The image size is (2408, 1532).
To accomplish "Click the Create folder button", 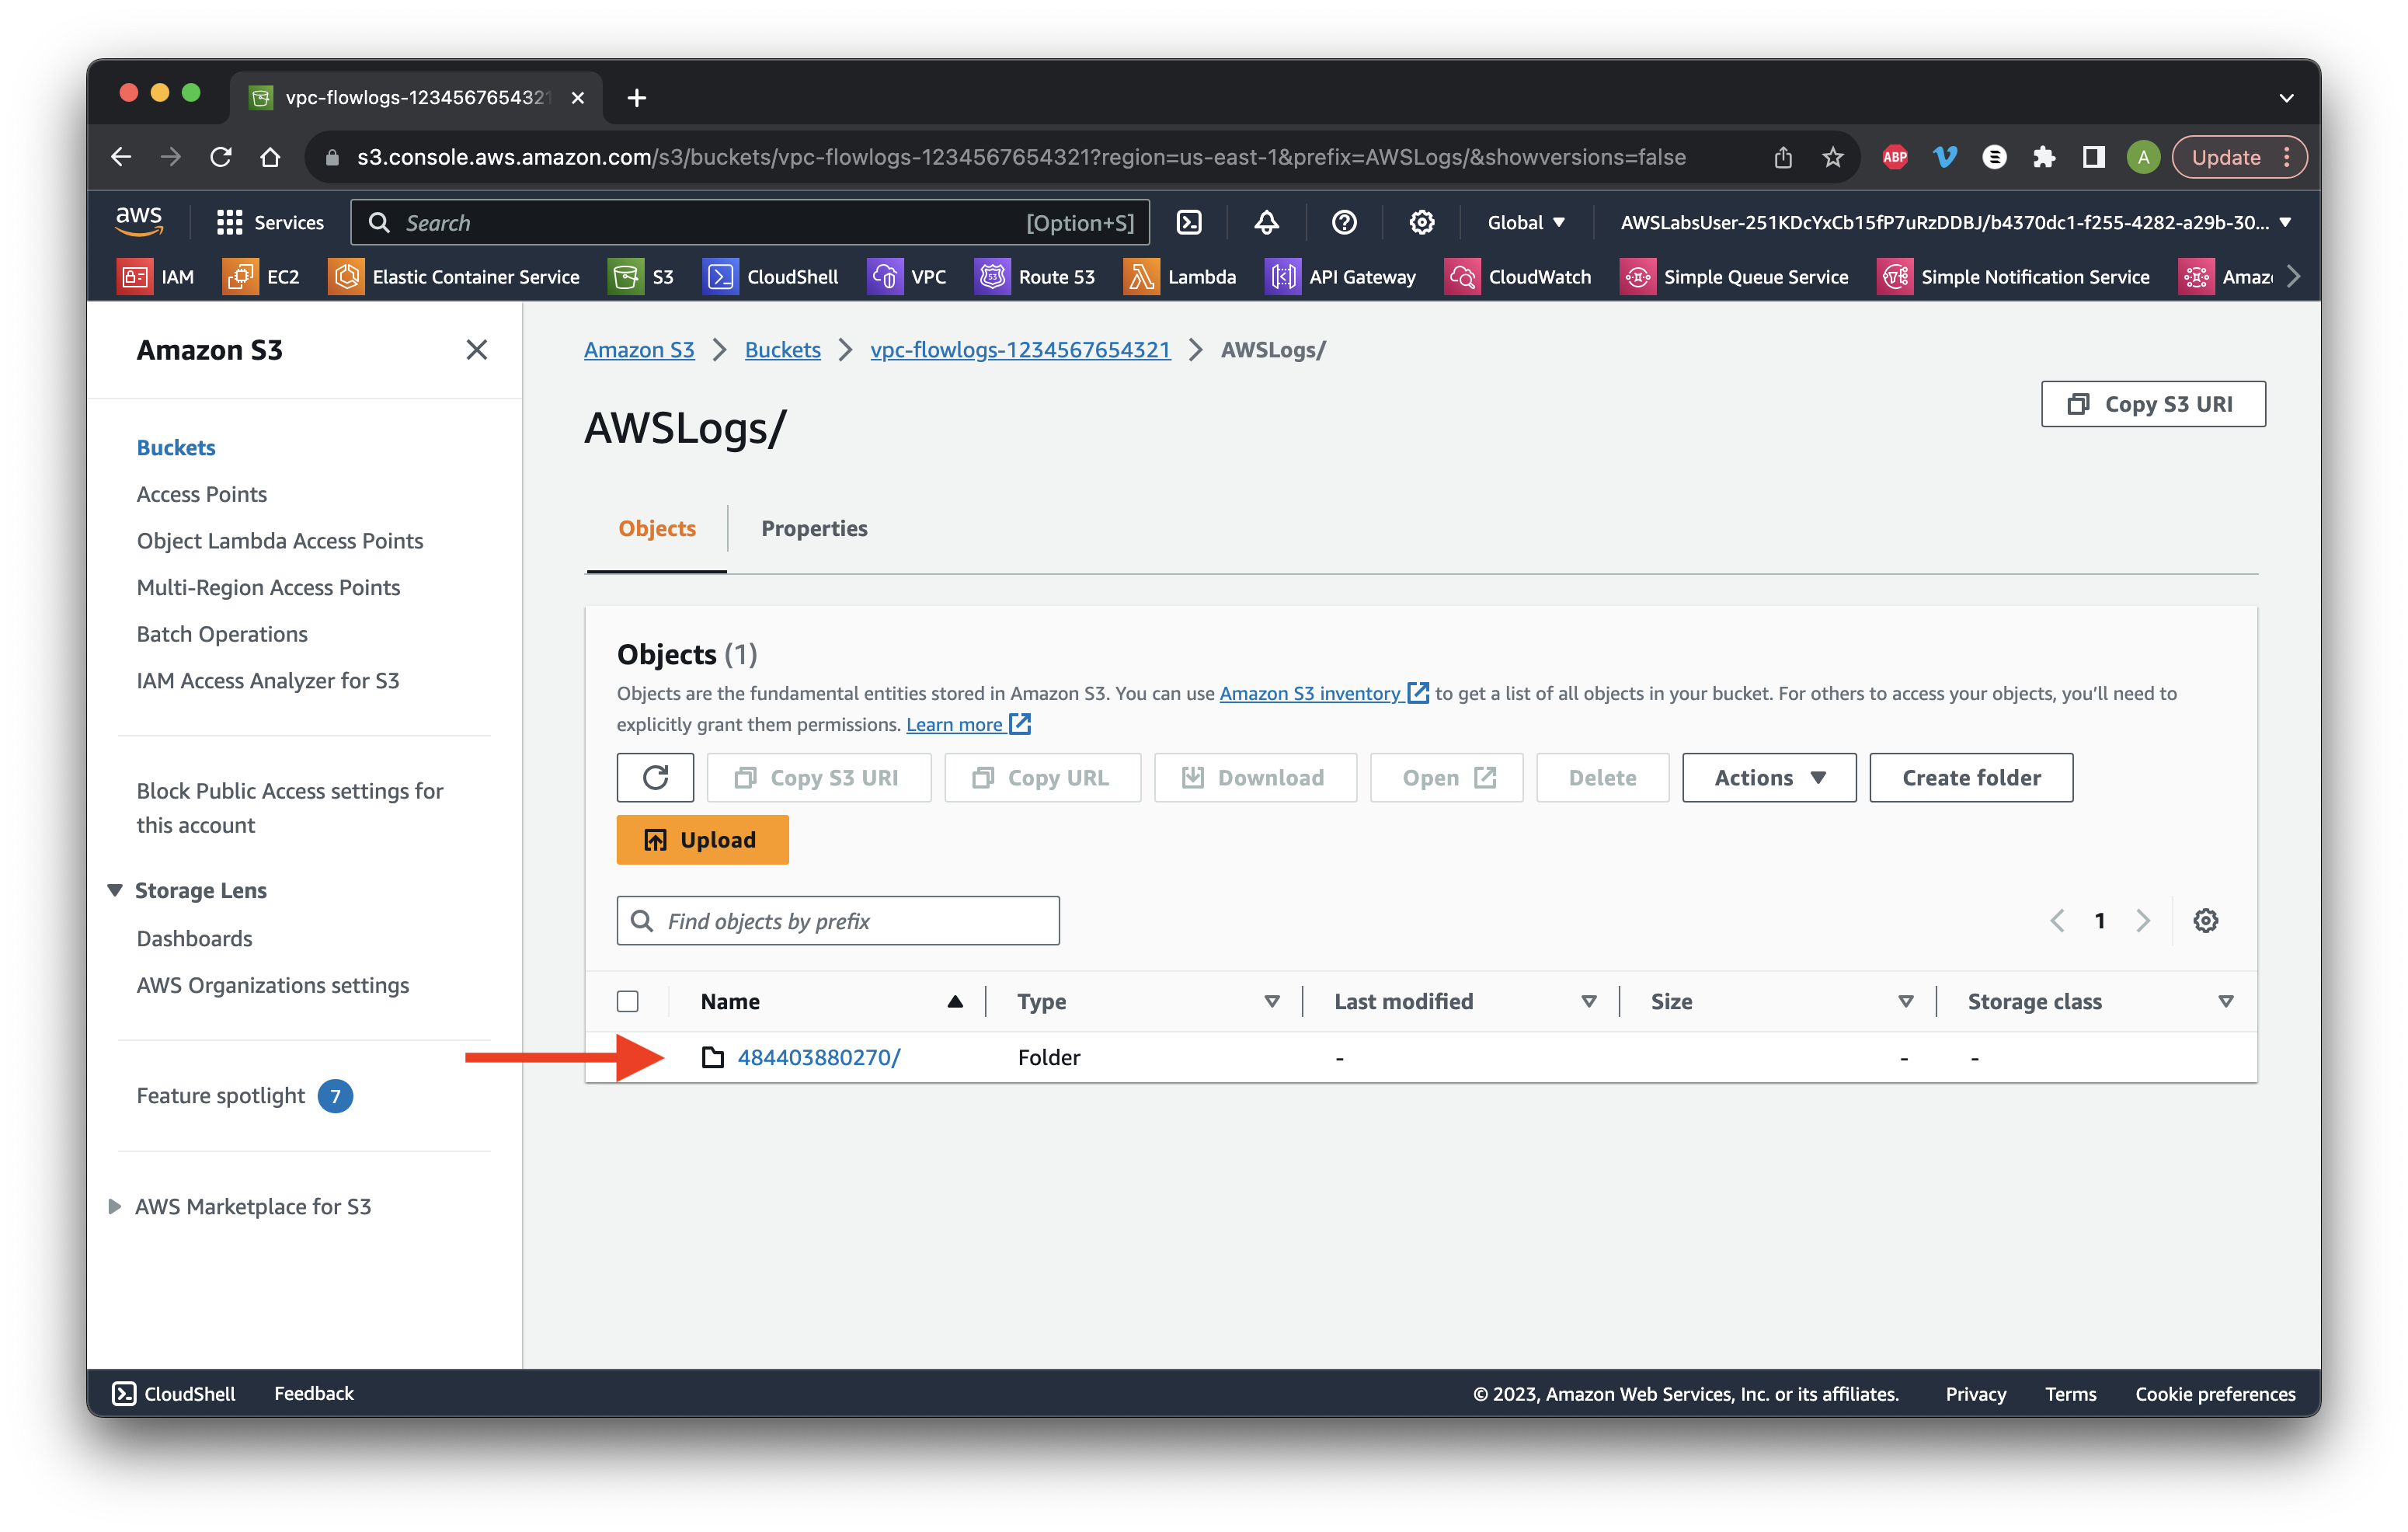I will [1971, 777].
